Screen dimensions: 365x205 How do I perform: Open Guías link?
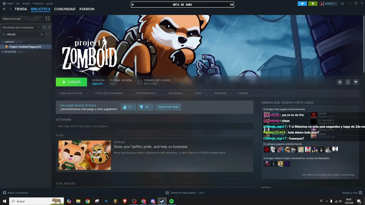tap(198, 93)
